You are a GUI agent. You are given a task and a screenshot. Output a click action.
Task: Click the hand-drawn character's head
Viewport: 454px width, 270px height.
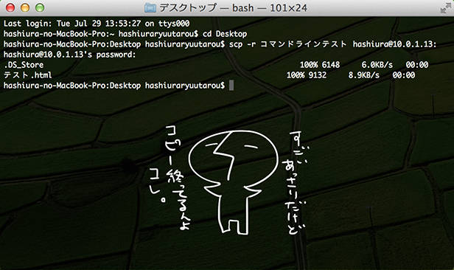pos(233,158)
